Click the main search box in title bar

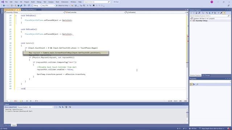point(97,2)
